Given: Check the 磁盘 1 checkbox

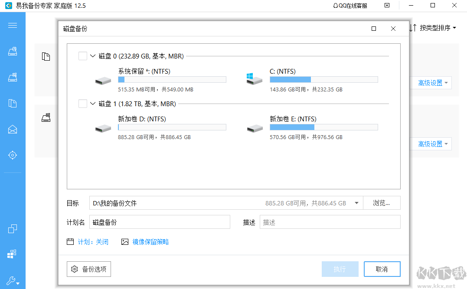Looking at the screenshot, I should pos(82,104).
